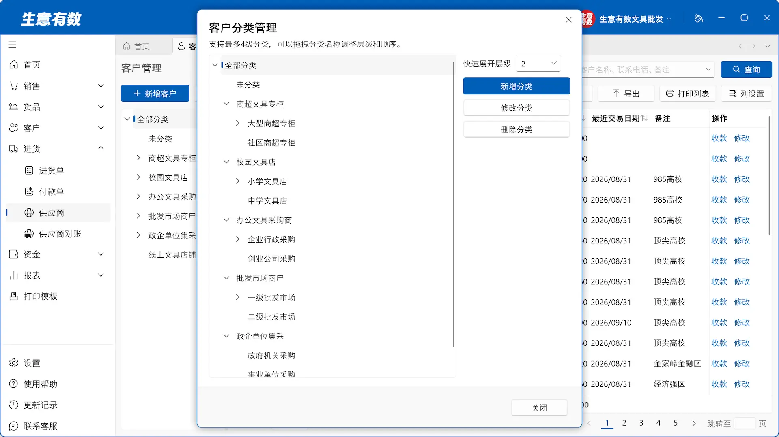Click the hamburger menu icon in the sidebar
The height and width of the screenshot is (437, 779).
tap(13, 45)
